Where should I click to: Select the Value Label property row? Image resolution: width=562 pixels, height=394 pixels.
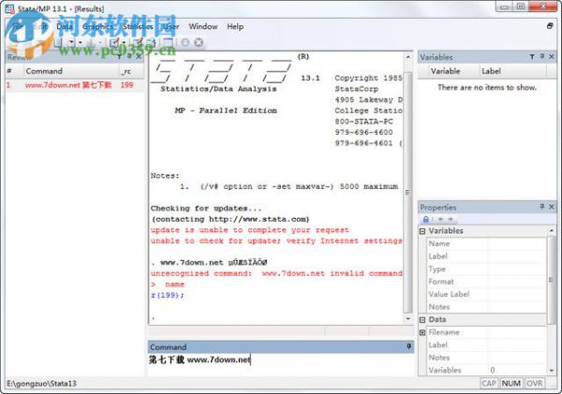(x=486, y=294)
